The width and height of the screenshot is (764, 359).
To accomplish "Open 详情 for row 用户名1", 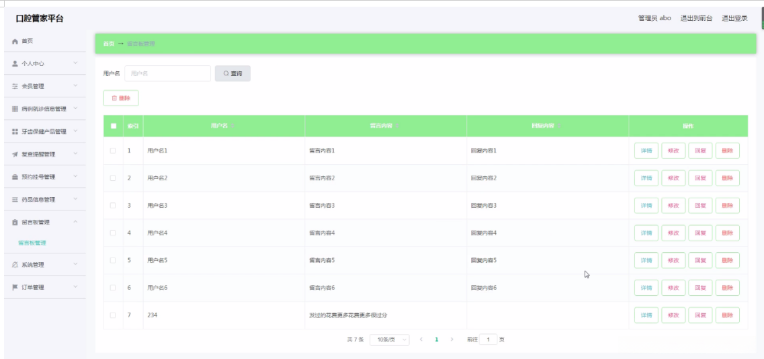I will pyautogui.click(x=646, y=151).
